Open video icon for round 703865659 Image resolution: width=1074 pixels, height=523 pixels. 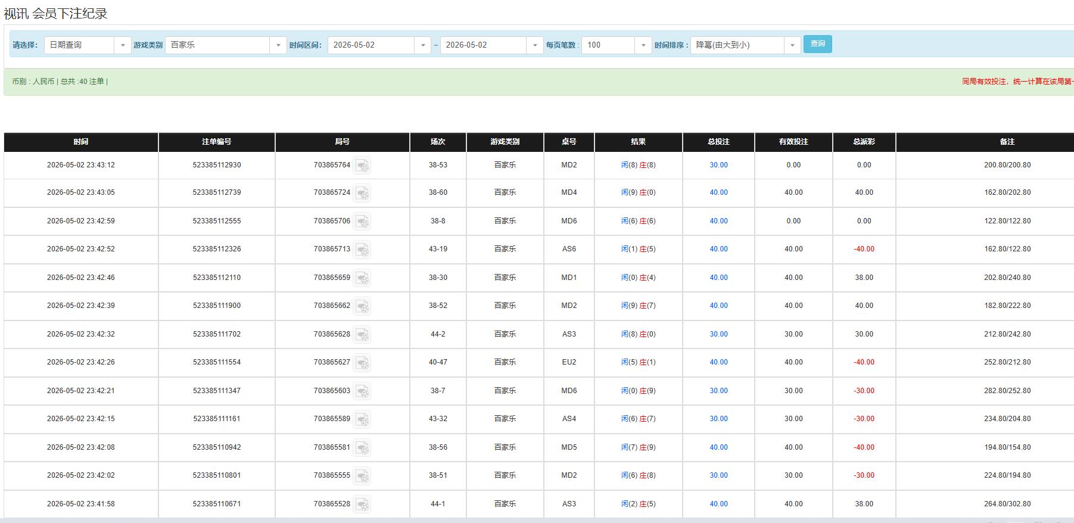pos(362,278)
